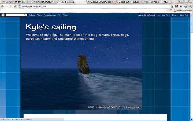This screenshot has width=193, height=121.
Task: Click the site info globe icon in address bar
Action: click(x=20, y=6)
